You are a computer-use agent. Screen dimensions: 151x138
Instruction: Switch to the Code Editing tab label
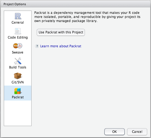[x=18, y=37]
